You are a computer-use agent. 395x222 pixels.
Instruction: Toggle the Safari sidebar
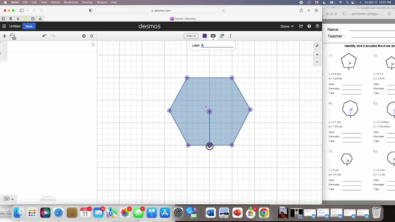coord(22,10)
